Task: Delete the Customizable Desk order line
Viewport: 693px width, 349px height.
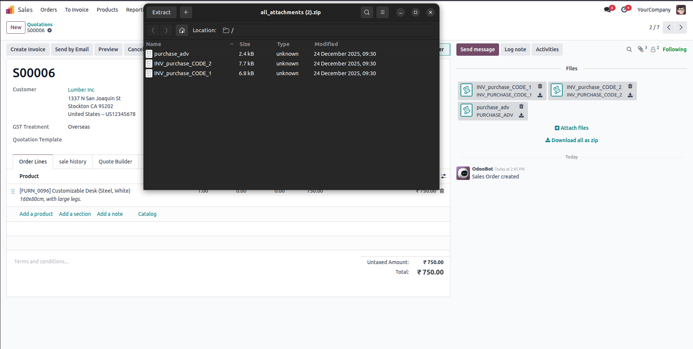Action: tap(442, 191)
